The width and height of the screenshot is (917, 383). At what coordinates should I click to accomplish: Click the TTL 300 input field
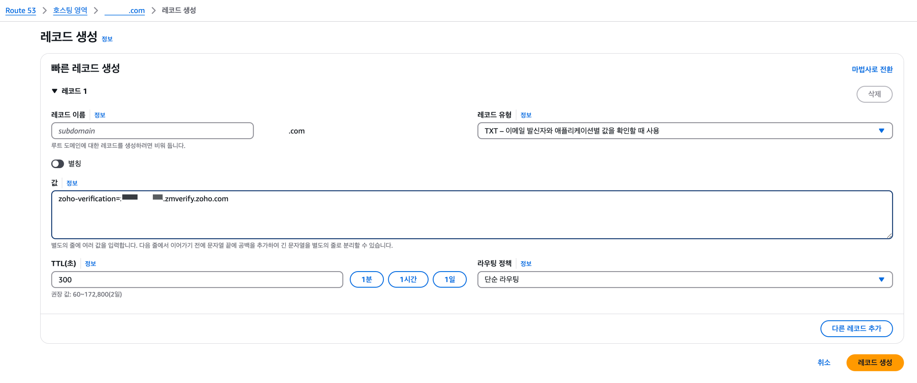click(197, 279)
